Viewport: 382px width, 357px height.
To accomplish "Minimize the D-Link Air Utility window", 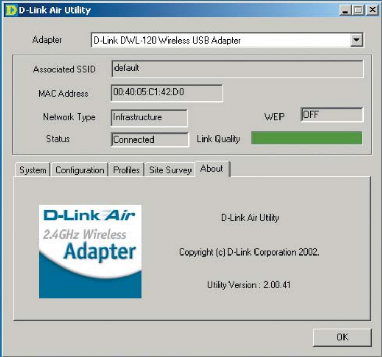I will tap(345, 10).
